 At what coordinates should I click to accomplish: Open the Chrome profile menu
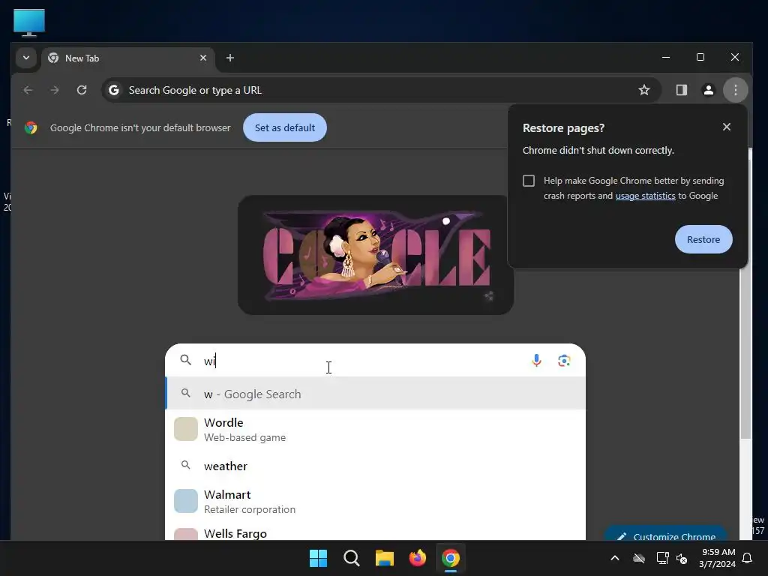tap(708, 90)
